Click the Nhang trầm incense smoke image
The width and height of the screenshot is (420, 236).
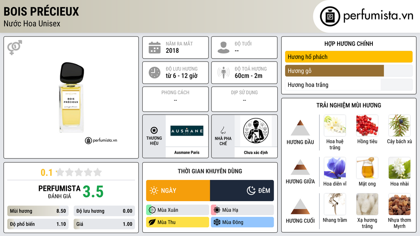(x=335, y=204)
